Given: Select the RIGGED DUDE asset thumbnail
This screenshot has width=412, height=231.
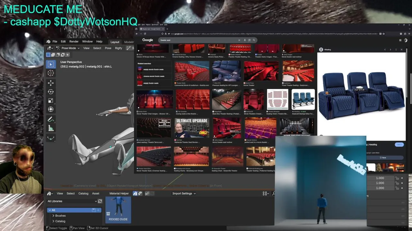Looking at the screenshot, I should [x=118, y=210].
